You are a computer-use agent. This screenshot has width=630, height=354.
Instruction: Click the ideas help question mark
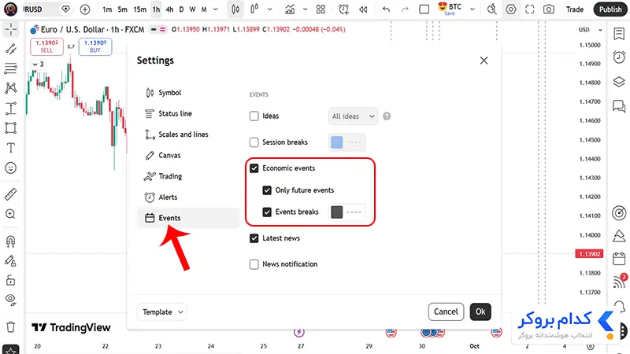(x=387, y=116)
